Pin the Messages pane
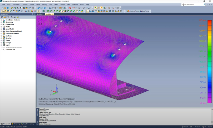The image size is (213, 128). click(x=38, y=122)
